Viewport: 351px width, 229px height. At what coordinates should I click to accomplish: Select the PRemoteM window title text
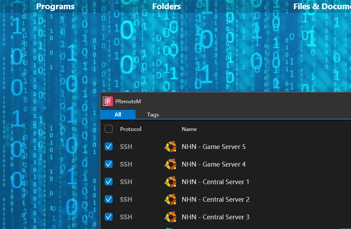pos(128,101)
